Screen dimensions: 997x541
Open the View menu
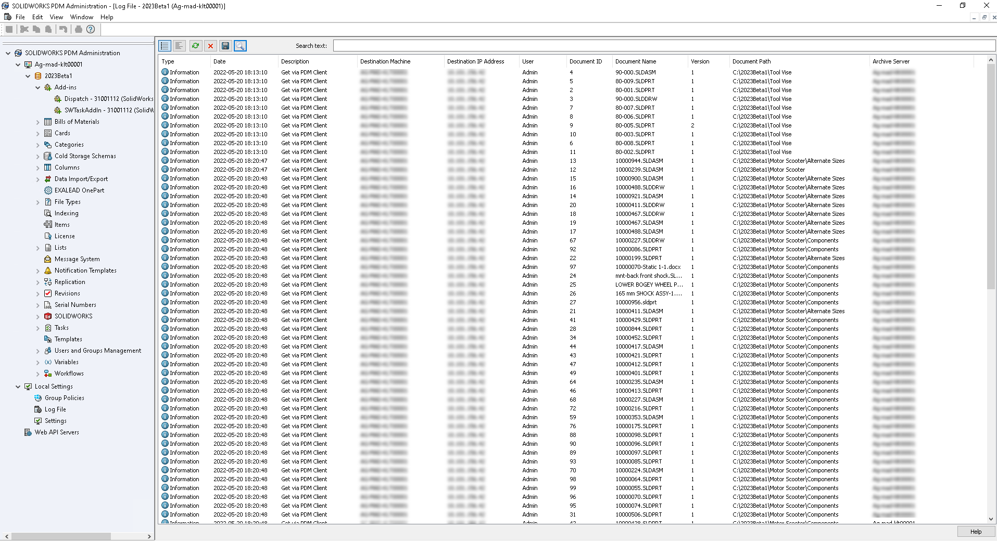pos(56,17)
